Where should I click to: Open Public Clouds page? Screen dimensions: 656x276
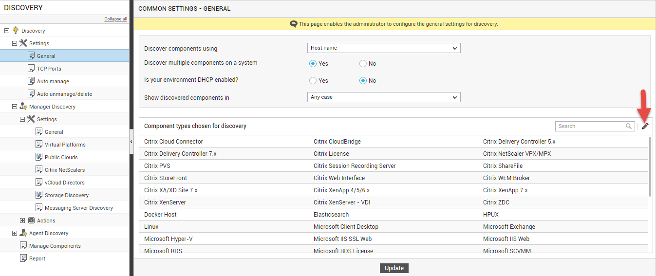click(61, 157)
